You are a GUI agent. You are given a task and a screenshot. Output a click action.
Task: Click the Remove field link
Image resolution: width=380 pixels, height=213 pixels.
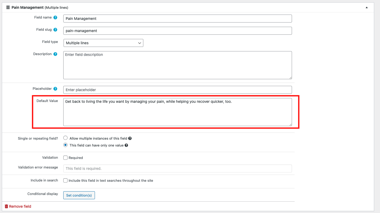[20, 206]
